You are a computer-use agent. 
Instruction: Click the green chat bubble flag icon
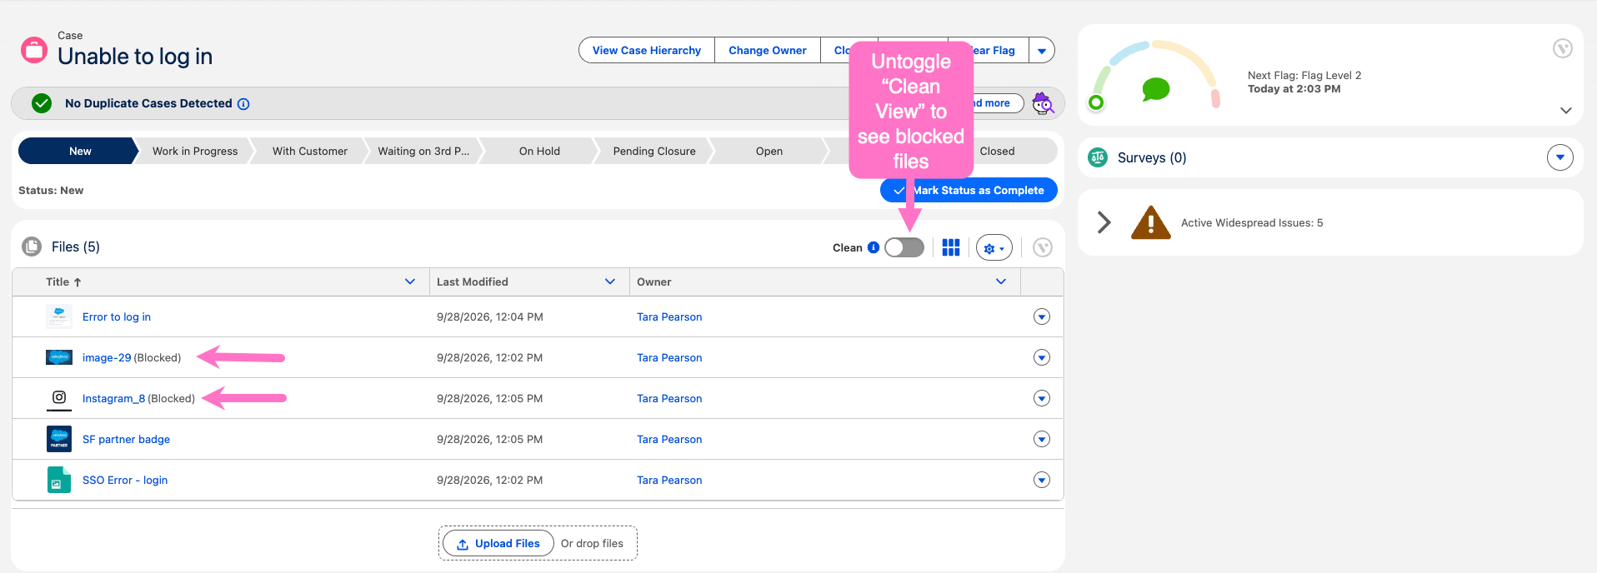tap(1155, 89)
